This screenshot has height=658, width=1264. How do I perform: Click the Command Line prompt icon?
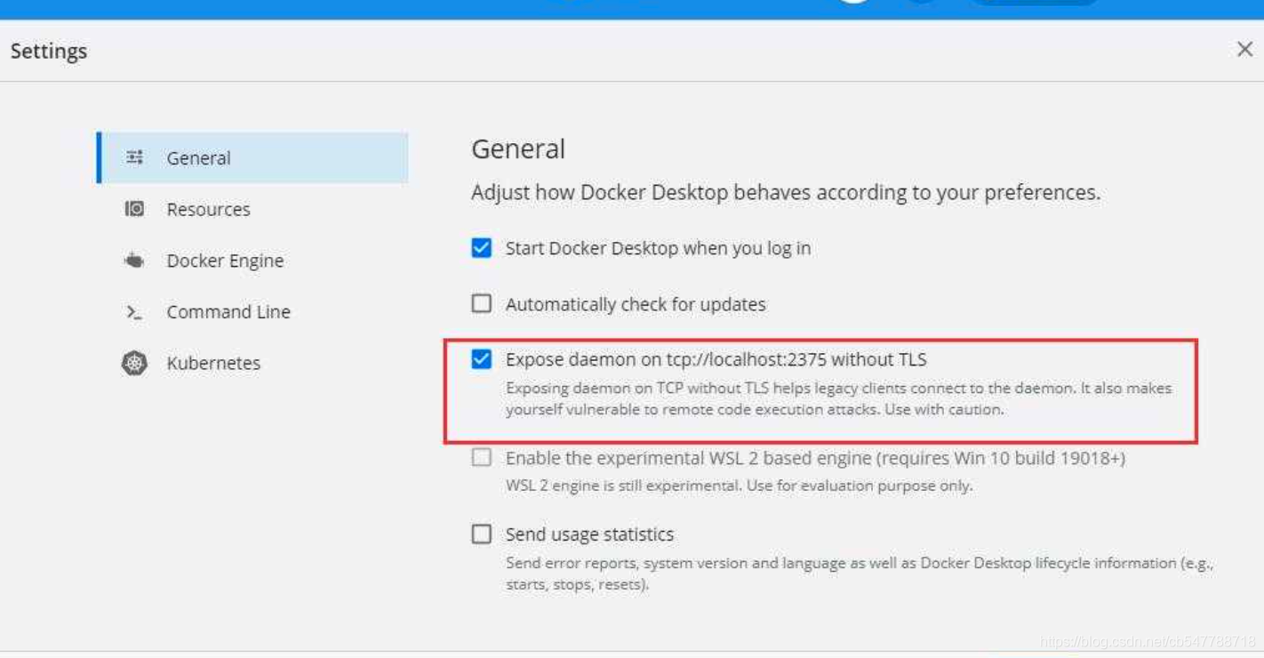click(134, 312)
